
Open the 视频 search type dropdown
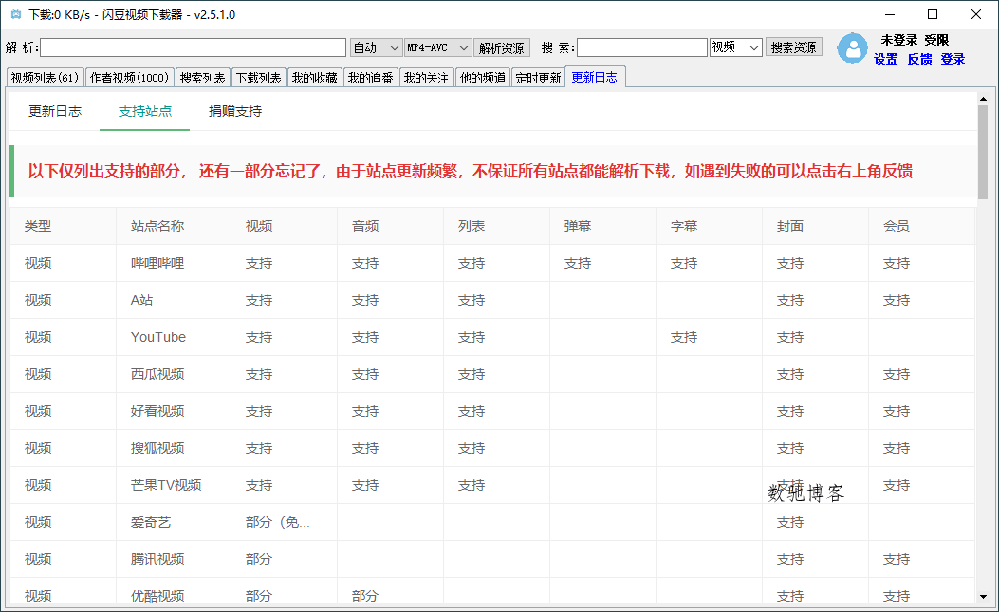click(x=736, y=47)
